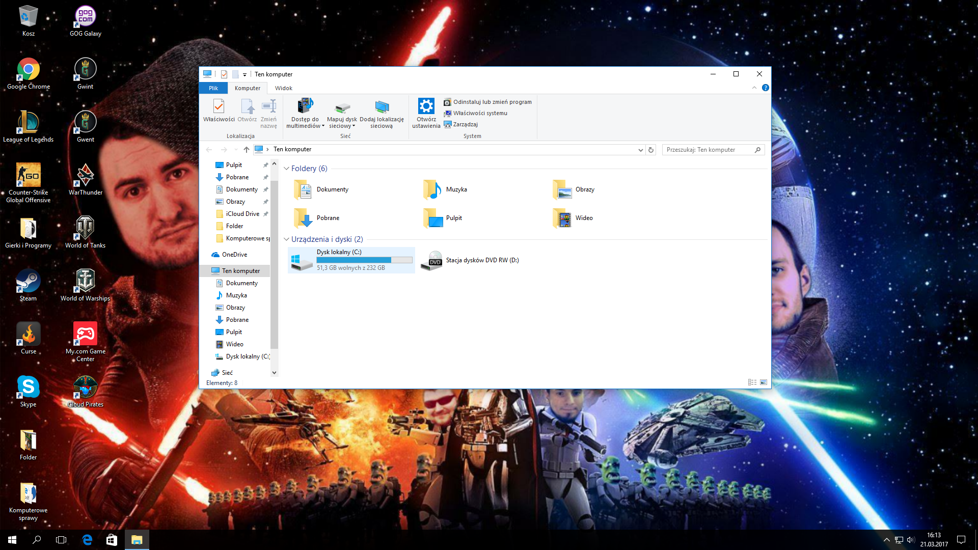Image resolution: width=978 pixels, height=550 pixels.
Task: Click navigation pane scroll down arrow
Action: point(274,373)
